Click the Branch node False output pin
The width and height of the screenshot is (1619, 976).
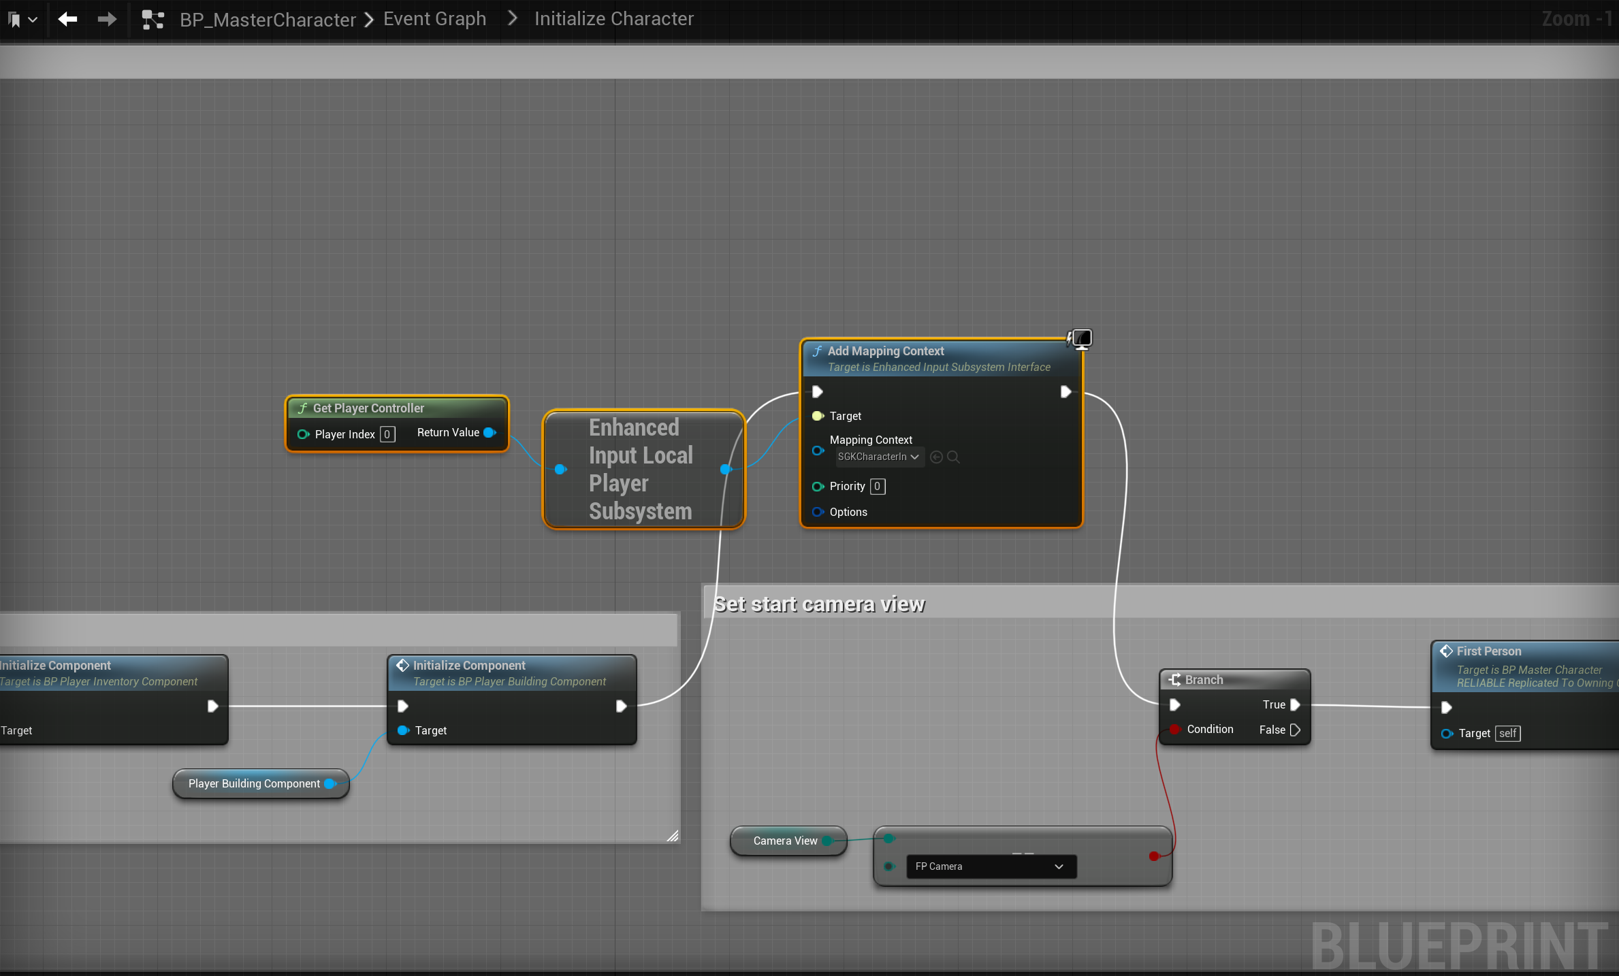coord(1295,730)
